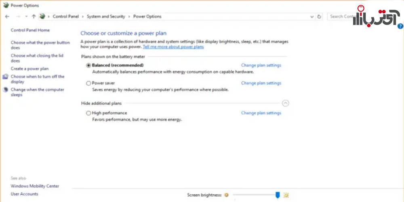The image size is (404, 202).
Task: Click the moon icon beside computer sleeps
Action: tap(5, 90)
